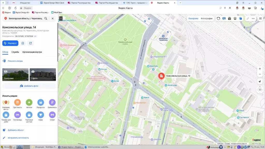This screenshot has width=265, height=149.
Task: Search nearby Продукты
Action: point(41,104)
